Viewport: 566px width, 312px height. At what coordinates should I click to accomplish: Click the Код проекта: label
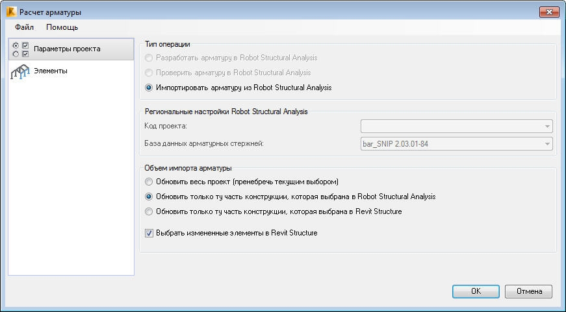(166, 126)
